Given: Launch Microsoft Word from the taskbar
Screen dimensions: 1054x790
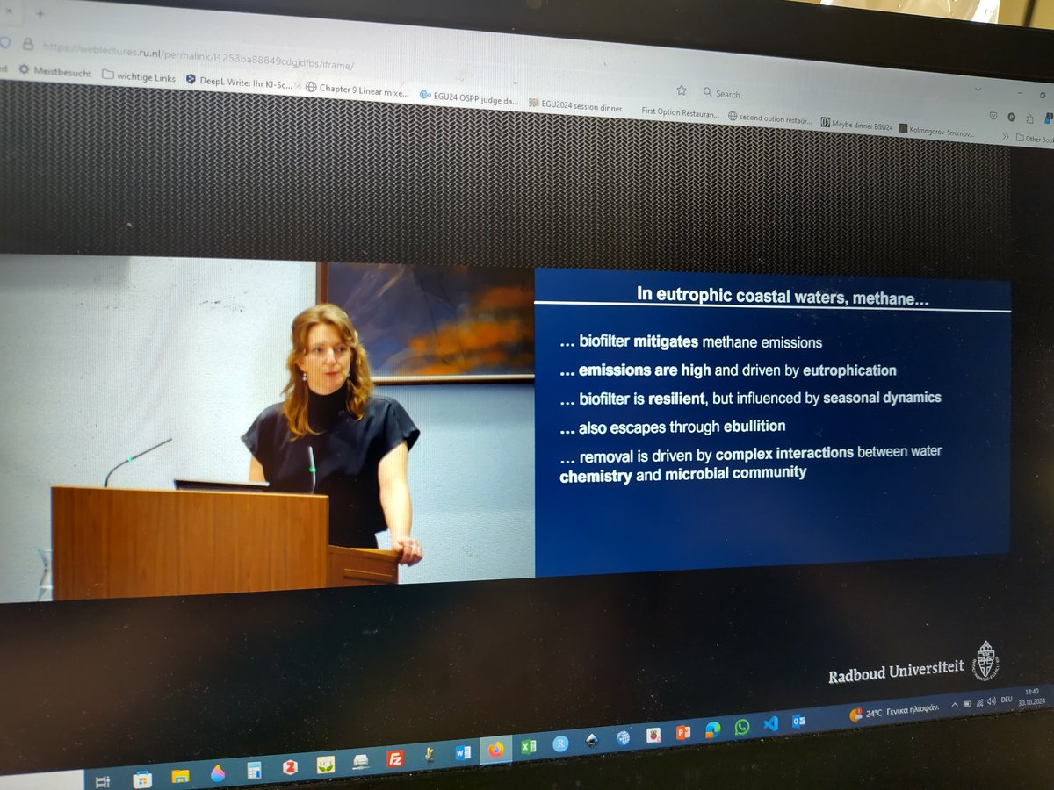Looking at the screenshot, I should 462,753.
